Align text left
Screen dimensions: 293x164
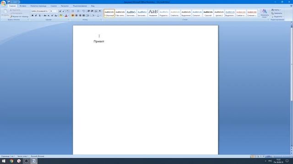(73, 15)
